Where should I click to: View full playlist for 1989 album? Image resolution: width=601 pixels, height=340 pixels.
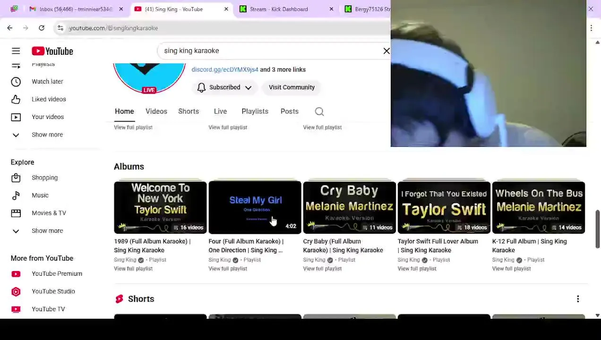133,269
